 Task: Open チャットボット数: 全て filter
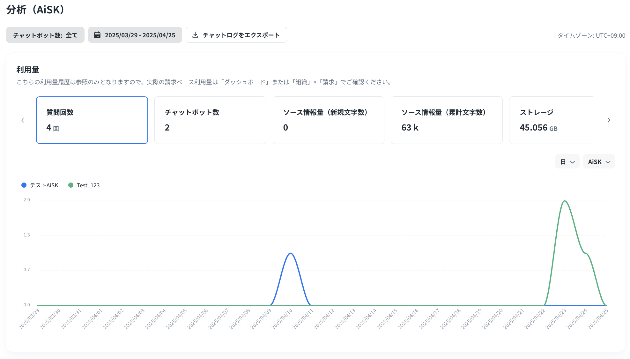pyautogui.click(x=45, y=35)
